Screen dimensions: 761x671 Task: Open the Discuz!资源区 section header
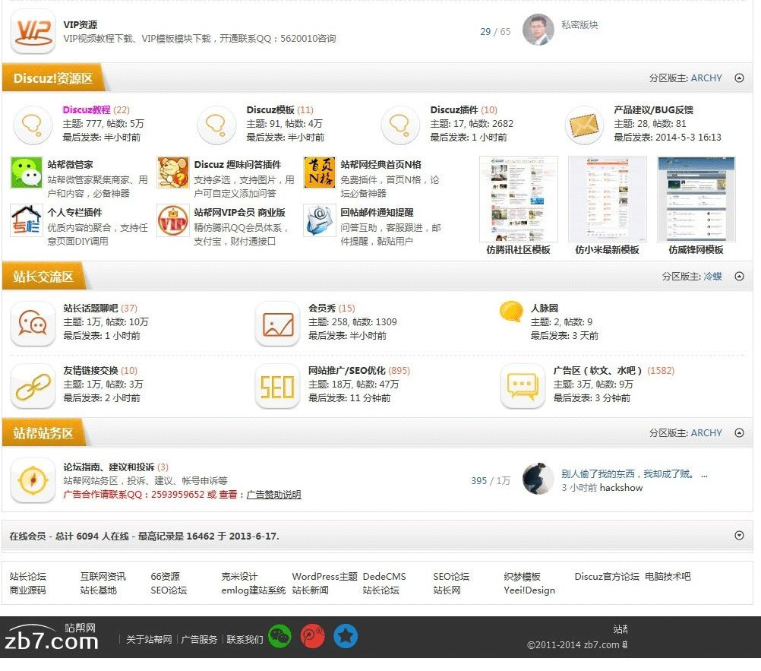coord(53,78)
